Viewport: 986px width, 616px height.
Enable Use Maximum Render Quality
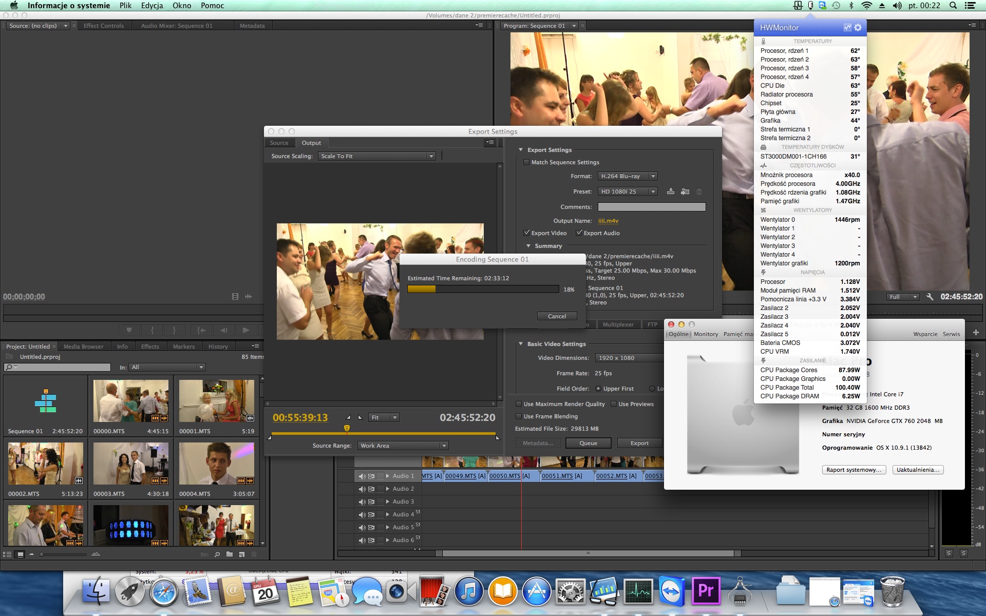click(x=519, y=404)
